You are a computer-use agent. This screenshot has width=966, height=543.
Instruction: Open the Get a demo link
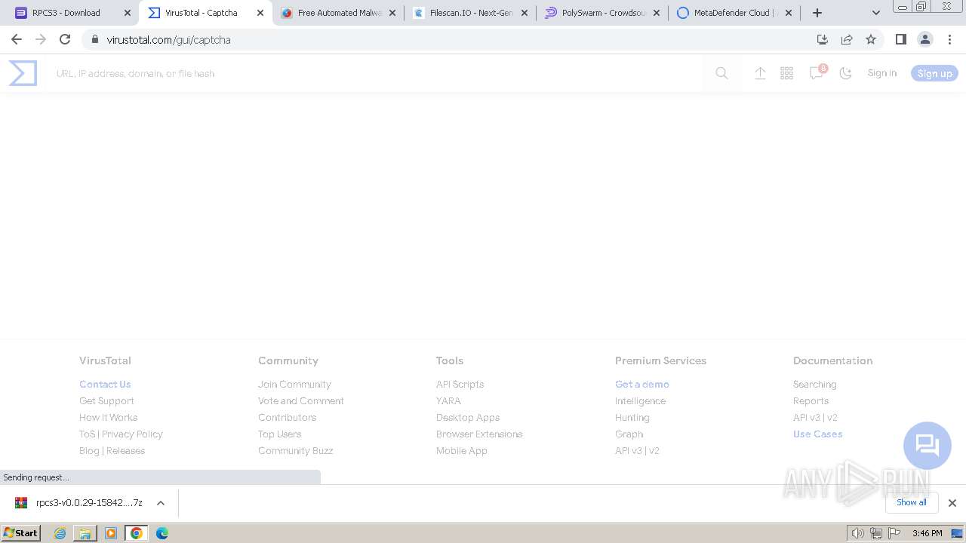642,385
